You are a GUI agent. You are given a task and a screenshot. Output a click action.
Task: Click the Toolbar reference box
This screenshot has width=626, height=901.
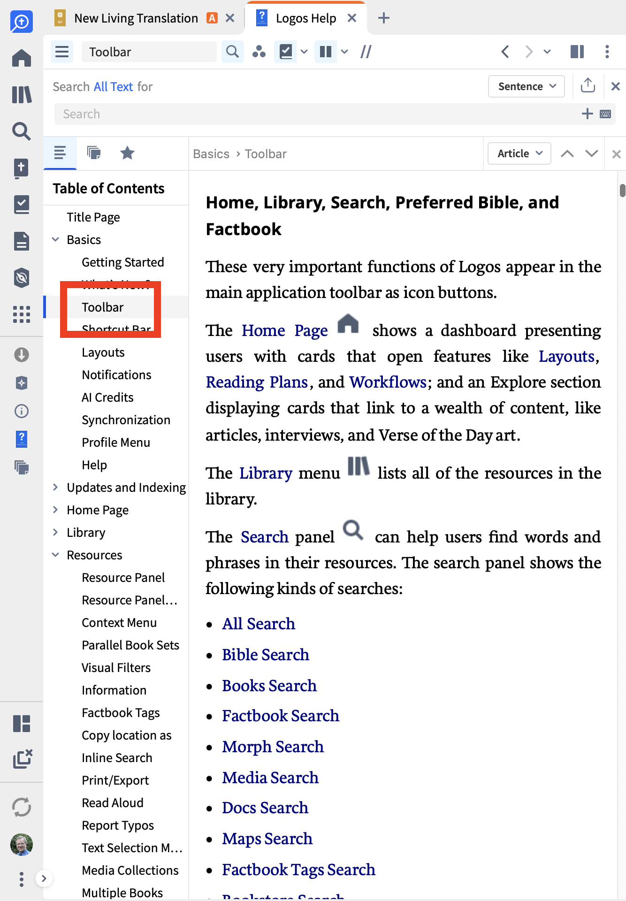pos(149,52)
